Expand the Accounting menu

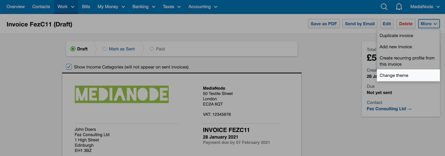pos(203,7)
